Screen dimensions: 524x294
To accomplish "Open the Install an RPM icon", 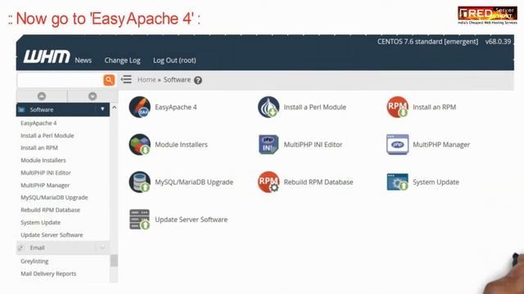I will (x=397, y=107).
